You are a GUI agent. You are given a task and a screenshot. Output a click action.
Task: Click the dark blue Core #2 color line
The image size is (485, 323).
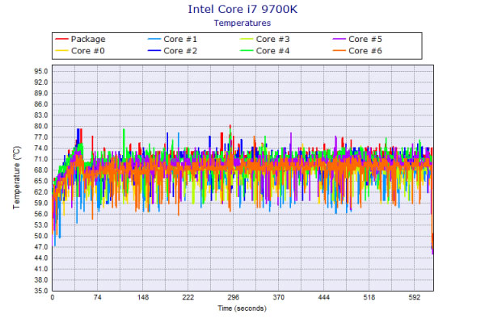[x=154, y=50]
